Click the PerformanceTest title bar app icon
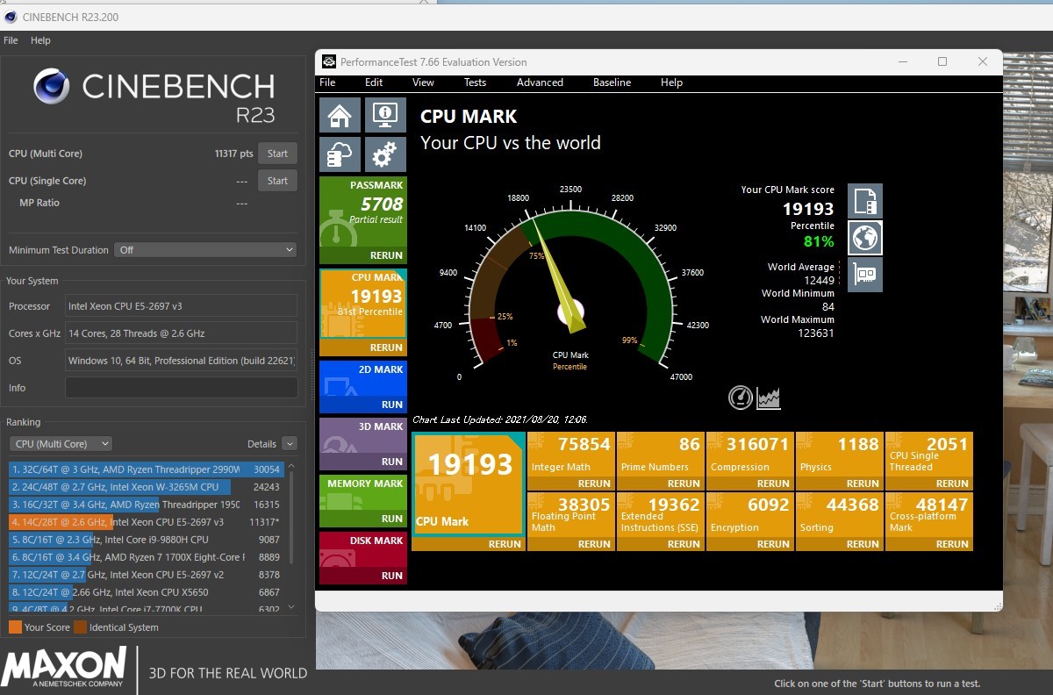 tap(329, 61)
